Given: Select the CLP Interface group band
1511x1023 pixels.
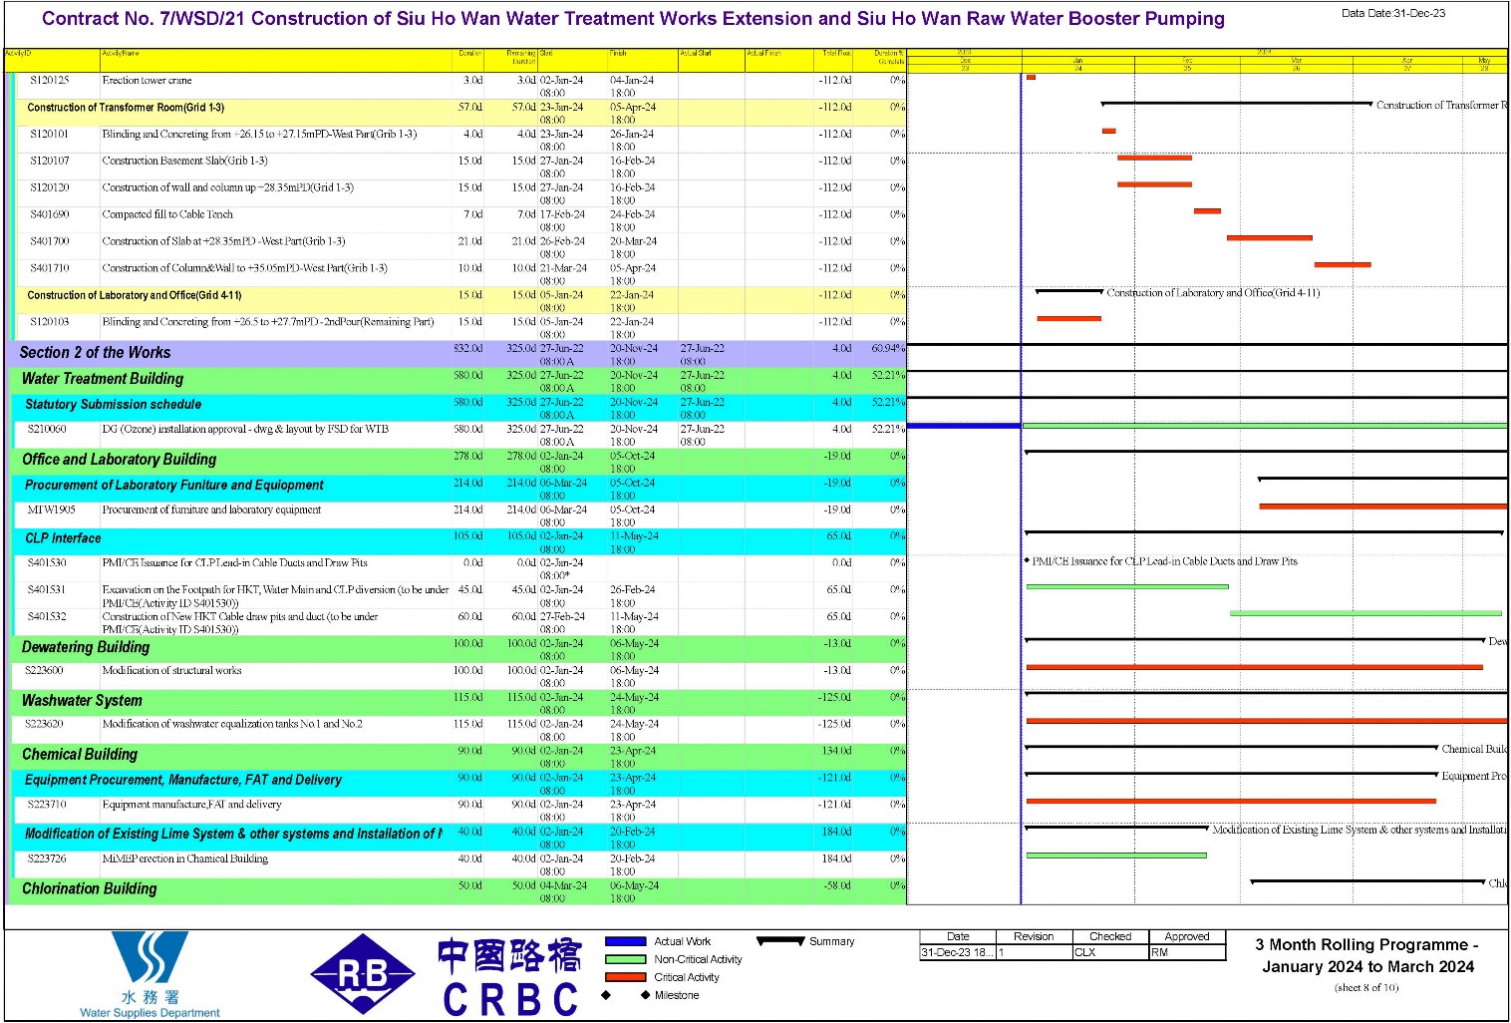Looking at the screenshot, I should click(x=458, y=541).
